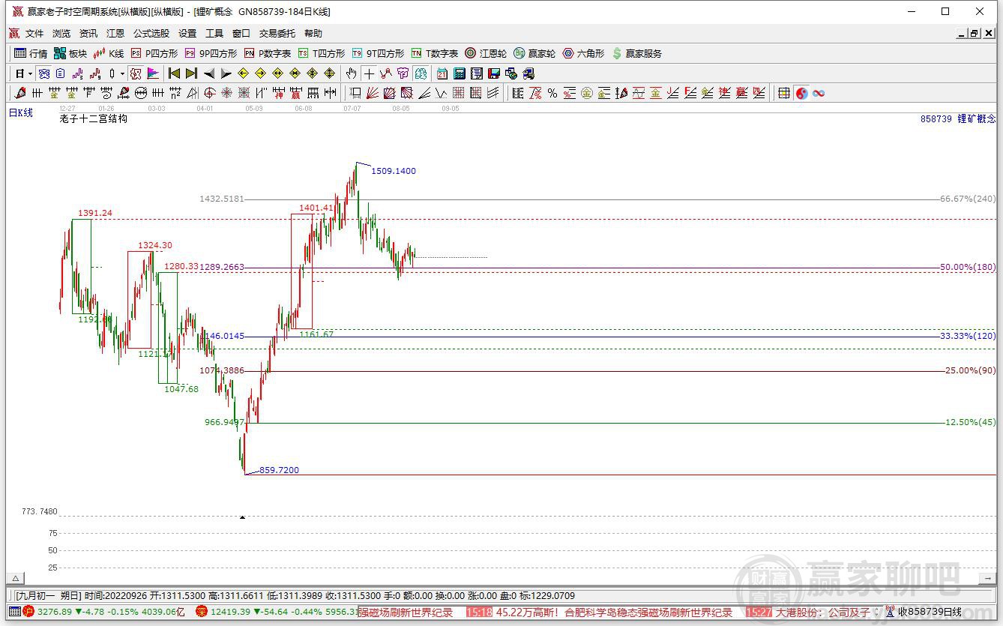The width and height of the screenshot is (1003, 626).
Task: Click the blue floppy save icon
Action: 494,73
